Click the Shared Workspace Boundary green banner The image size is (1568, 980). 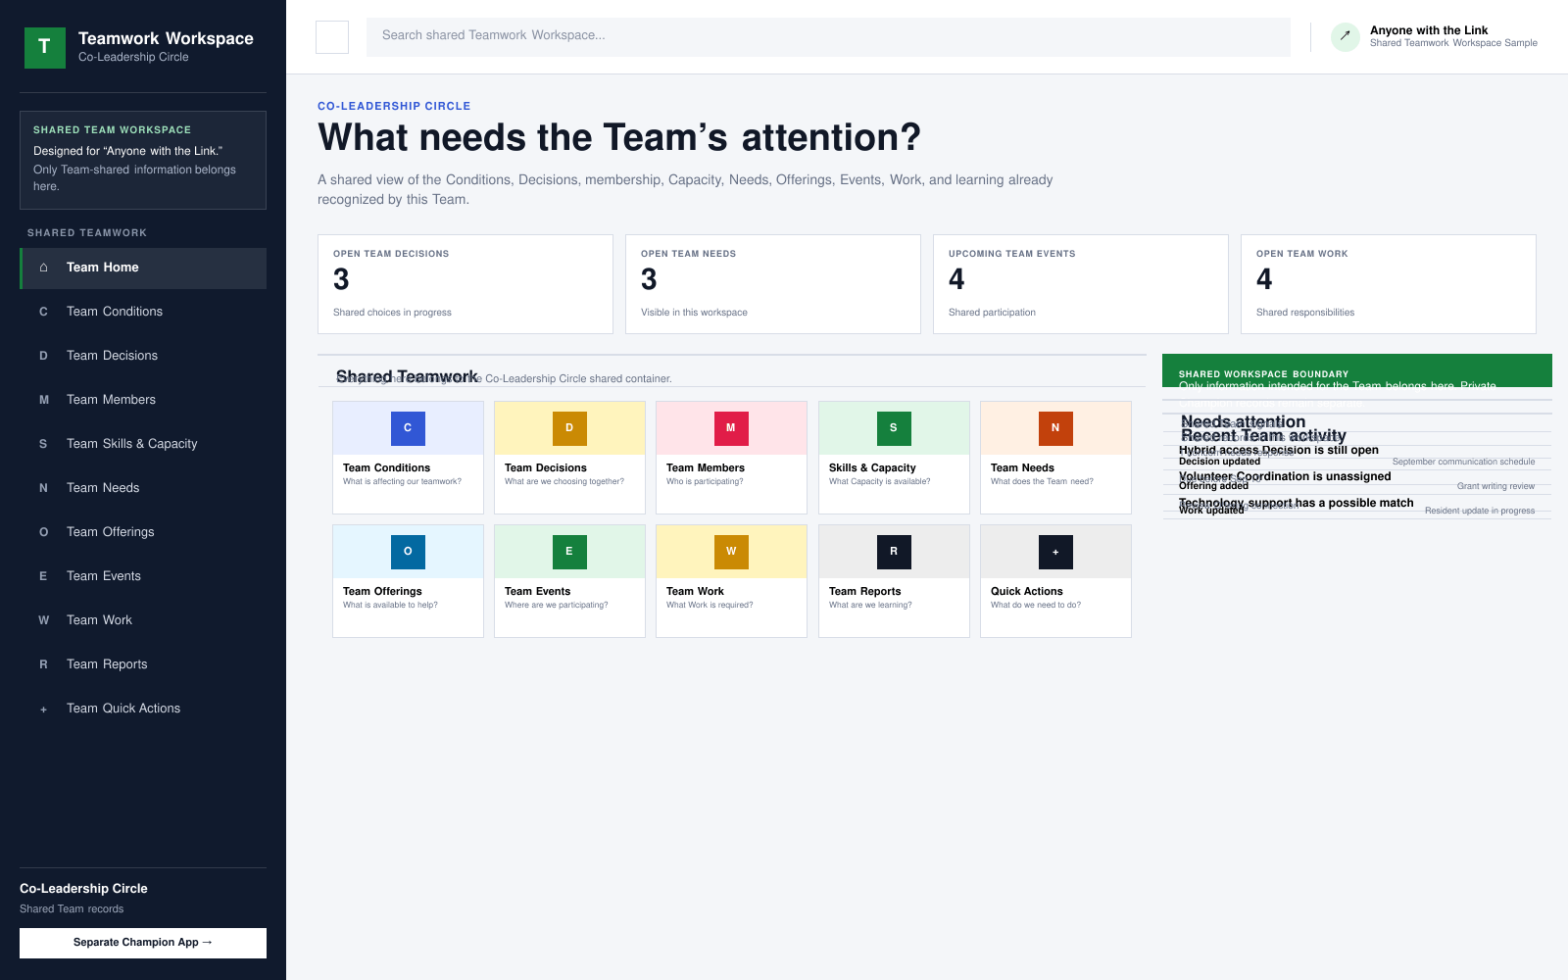1357,370
